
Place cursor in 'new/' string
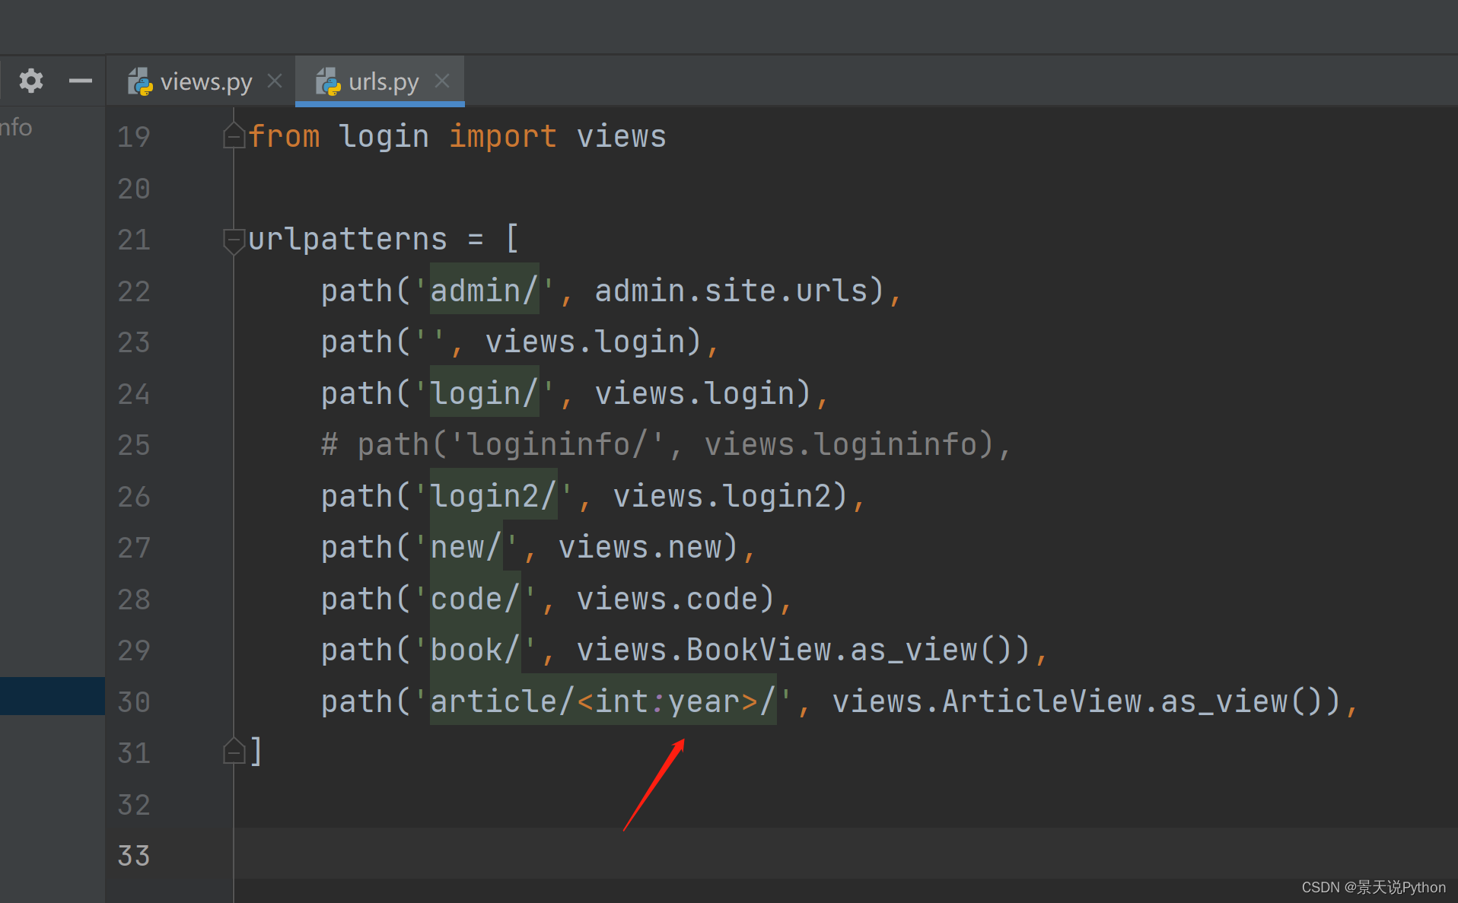click(x=466, y=547)
